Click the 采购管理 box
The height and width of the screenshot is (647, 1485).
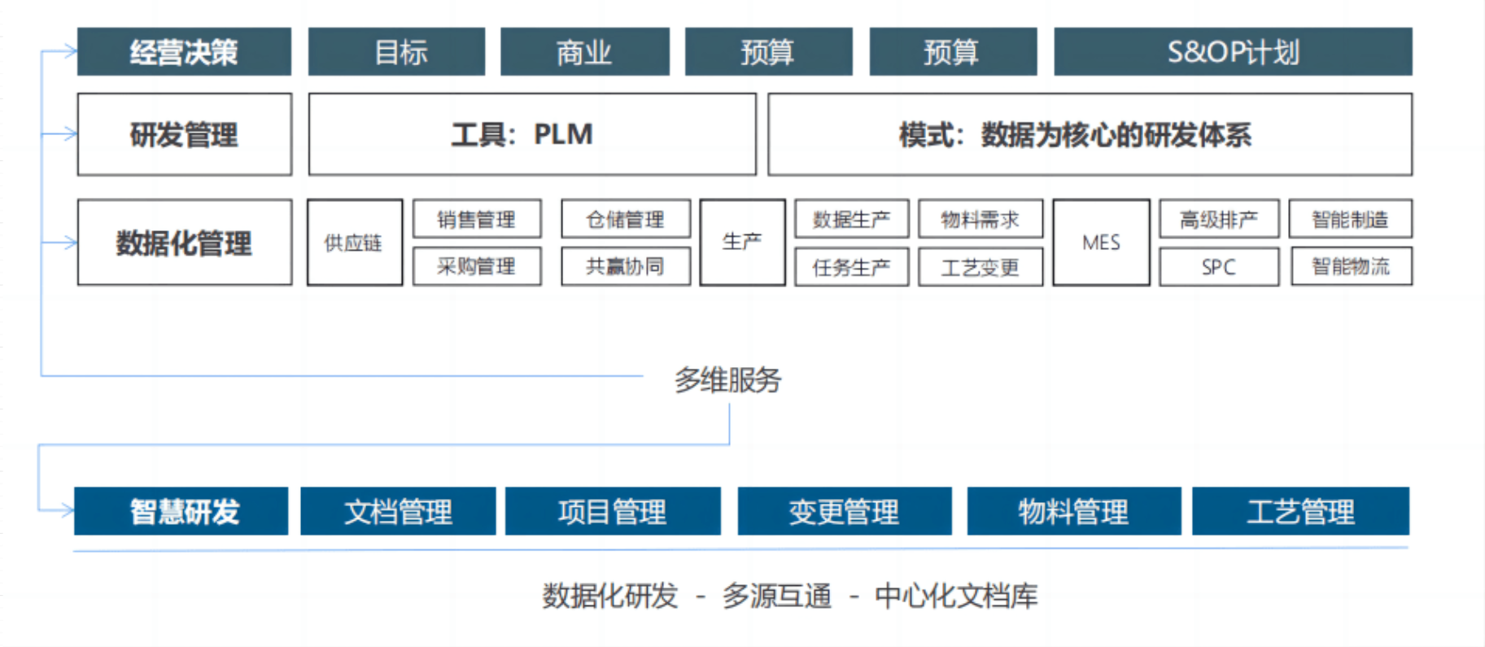click(x=477, y=266)
